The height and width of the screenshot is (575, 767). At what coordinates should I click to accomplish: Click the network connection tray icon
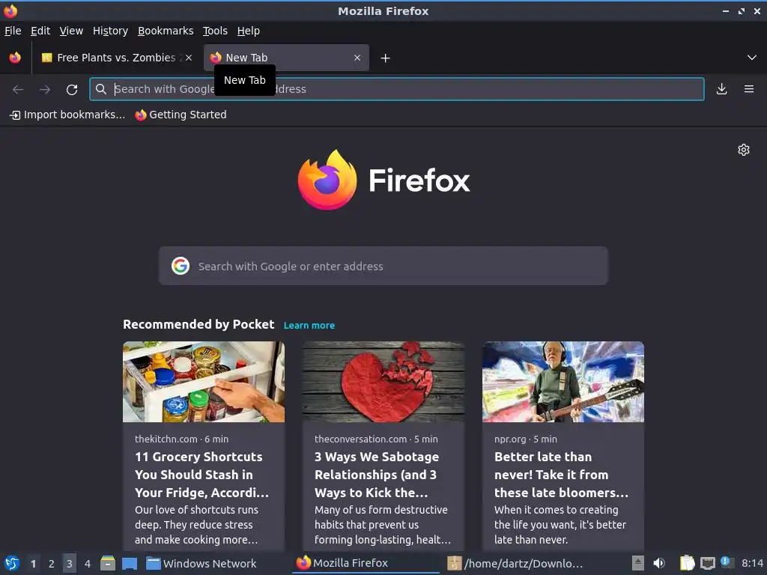pos(707,564)
